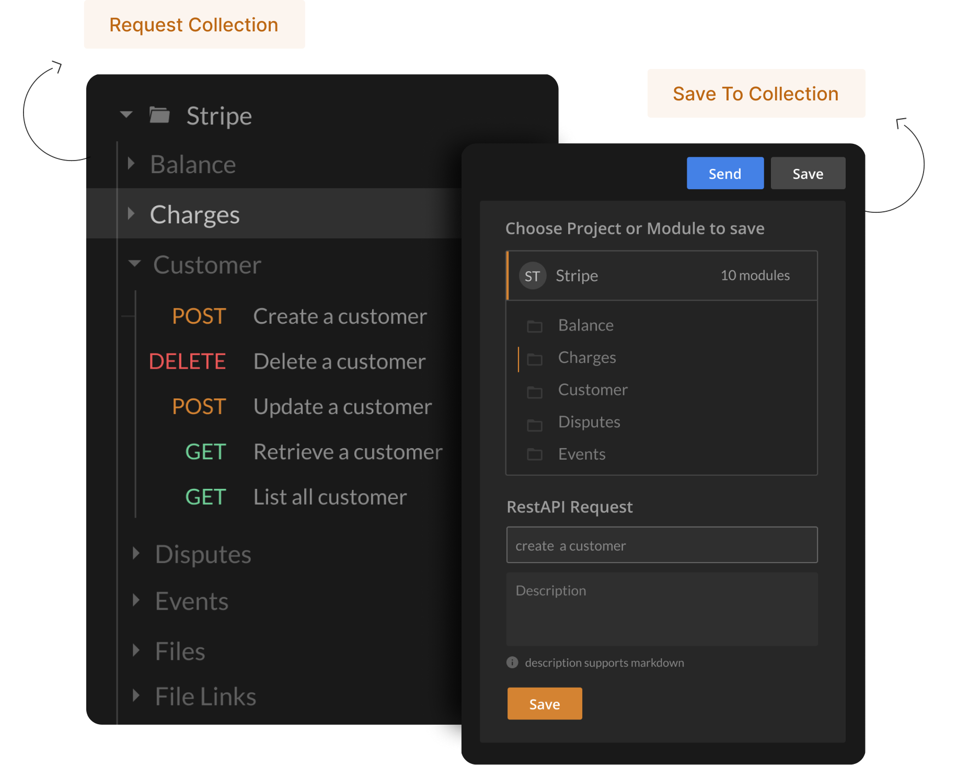Select the Create a customer POST request

pos(340,316)
